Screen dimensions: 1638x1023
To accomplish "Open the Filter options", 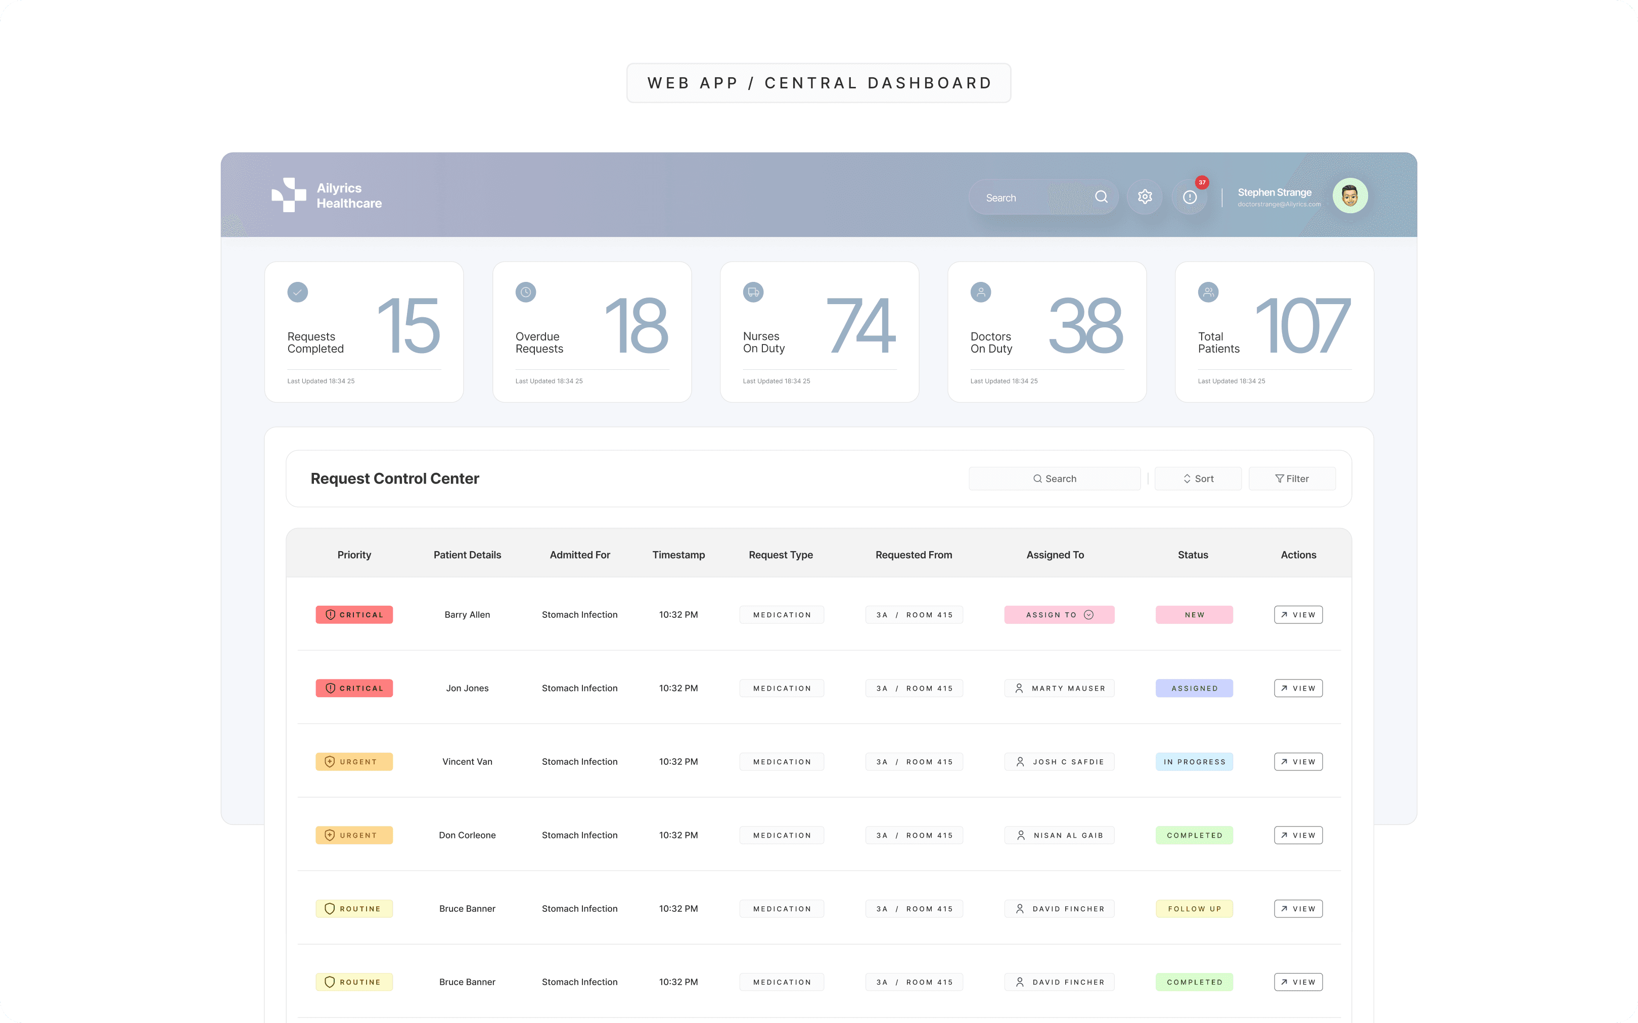I will coord(1292,478).
